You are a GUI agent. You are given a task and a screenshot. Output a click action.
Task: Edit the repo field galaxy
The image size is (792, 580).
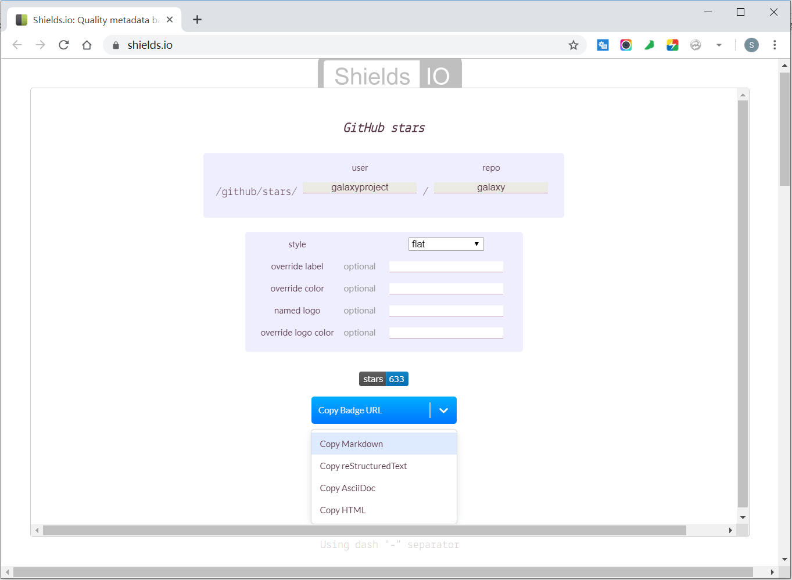491,187
